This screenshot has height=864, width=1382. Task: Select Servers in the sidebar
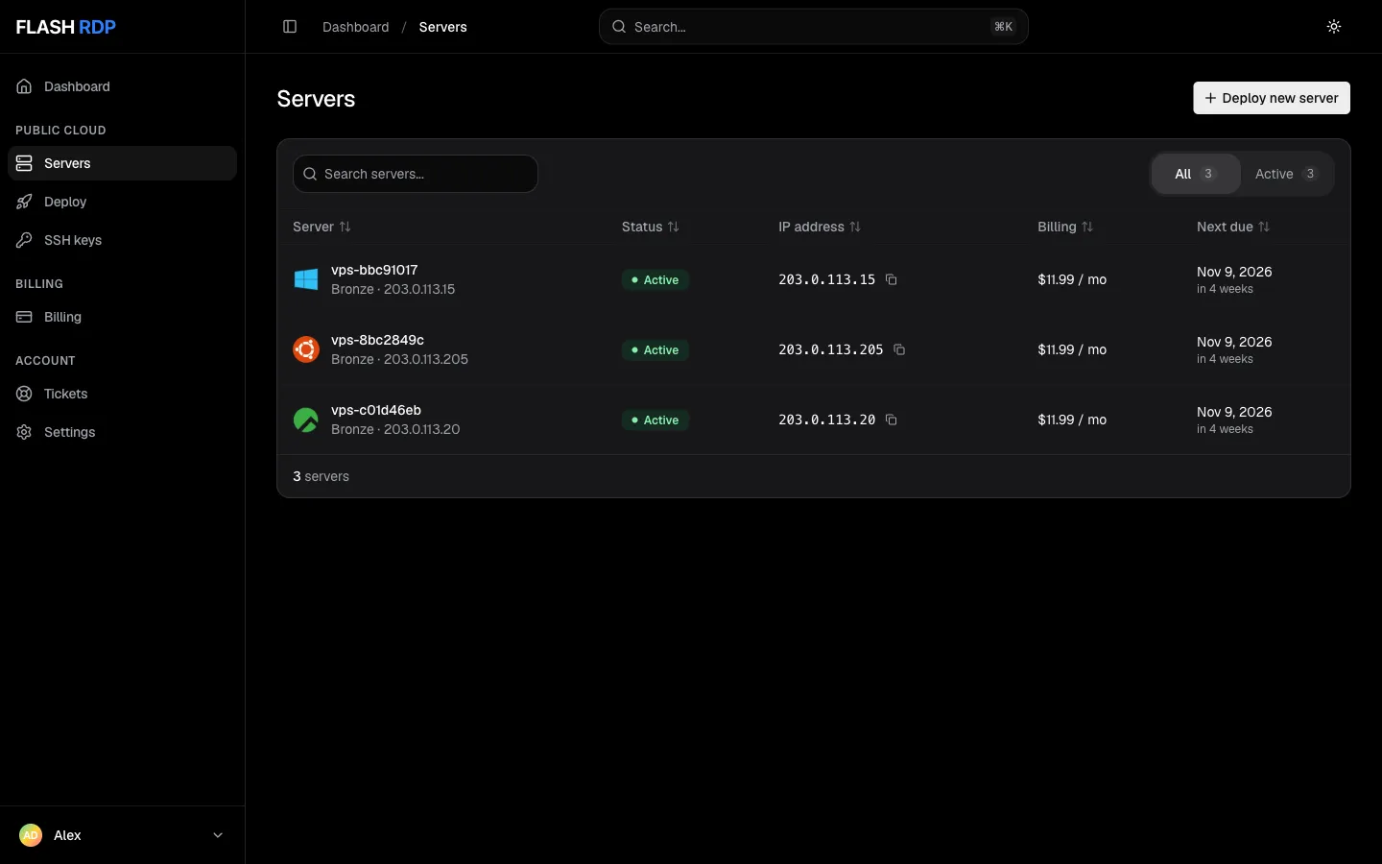pyautogui.click(x=122, y=163)
